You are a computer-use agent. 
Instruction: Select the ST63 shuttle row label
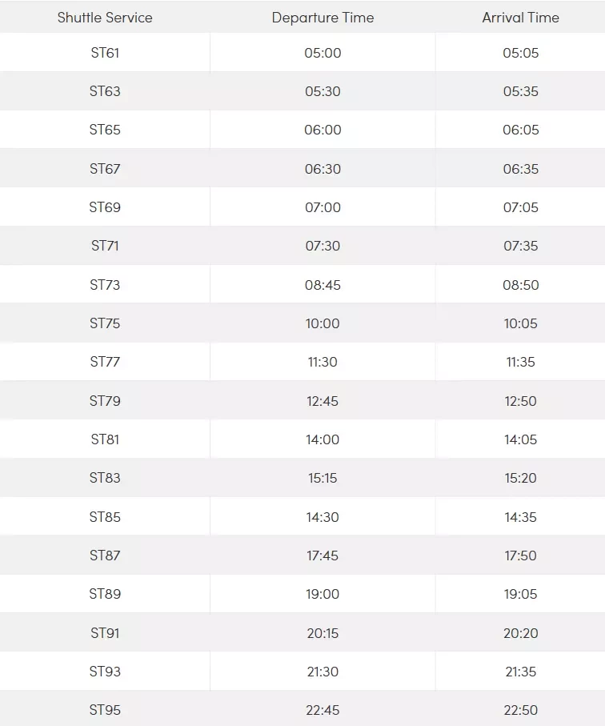[x=105, y=91]
